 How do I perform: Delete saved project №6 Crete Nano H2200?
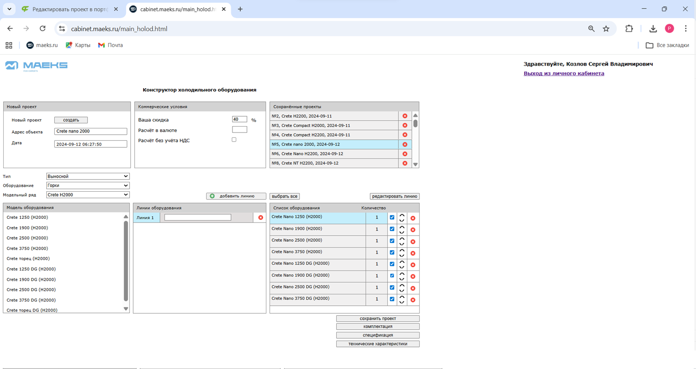pos(405,154)
